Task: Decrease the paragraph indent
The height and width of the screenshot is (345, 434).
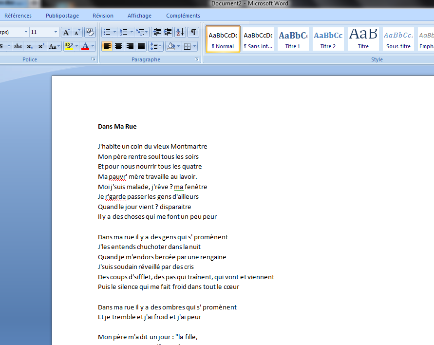Action: pyautogui.click(x=157, y=32)
